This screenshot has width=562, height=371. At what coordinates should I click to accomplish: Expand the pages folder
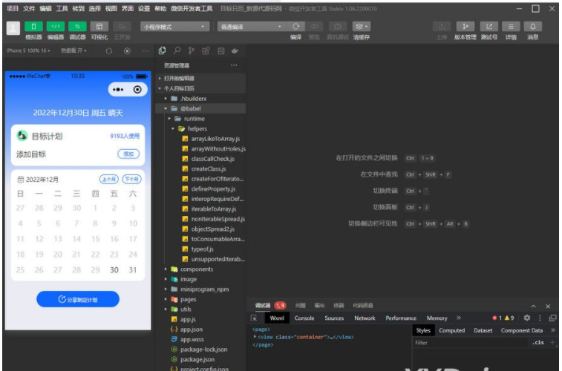point(200,299)
